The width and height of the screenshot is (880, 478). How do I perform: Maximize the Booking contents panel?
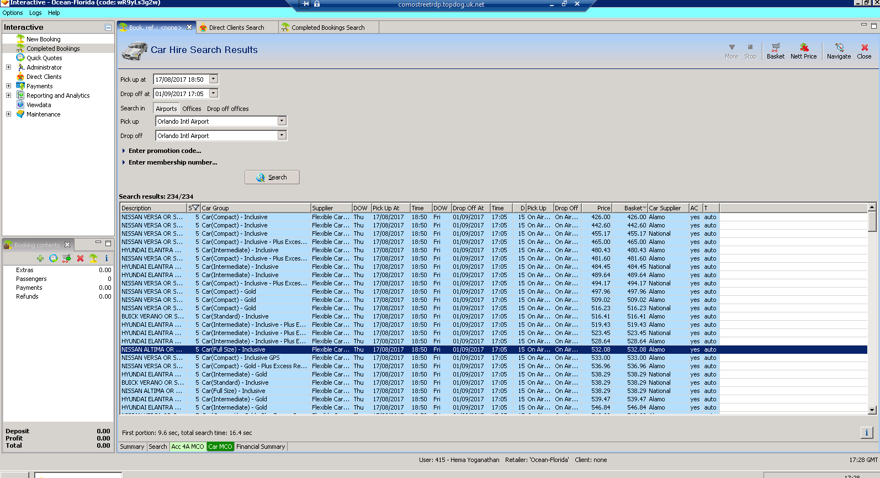108,243
